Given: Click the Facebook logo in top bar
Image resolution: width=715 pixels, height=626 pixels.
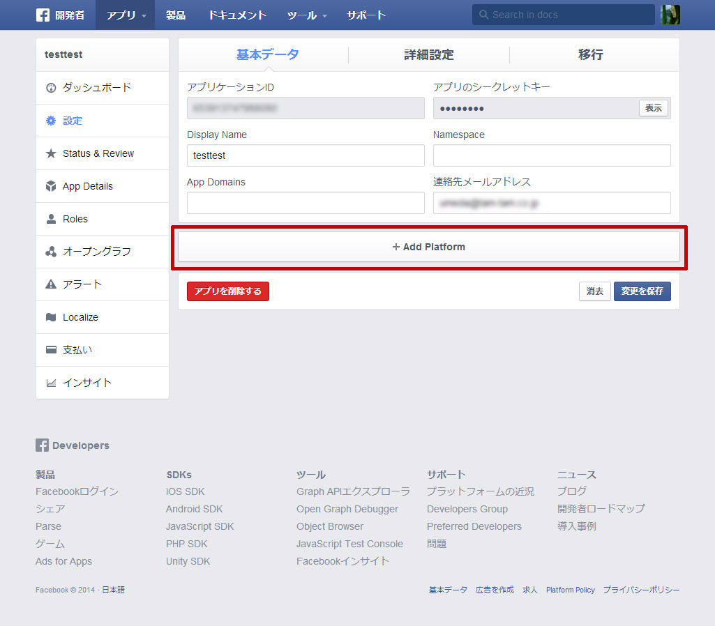Looking at the screenshot, I should pyautogui.click(x=43, y=15).
